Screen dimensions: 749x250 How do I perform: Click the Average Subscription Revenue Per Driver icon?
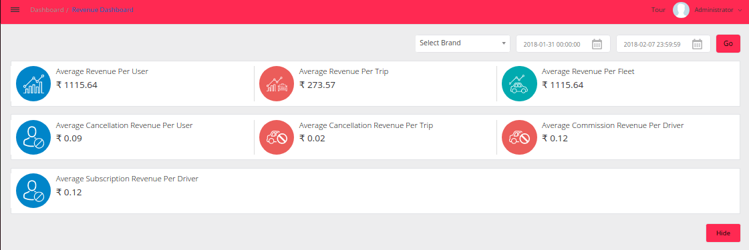click(33, 191)
